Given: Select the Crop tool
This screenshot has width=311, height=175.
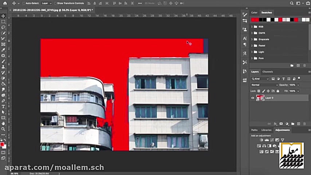Looking at the screenshot, I should (x=3, y=39).
